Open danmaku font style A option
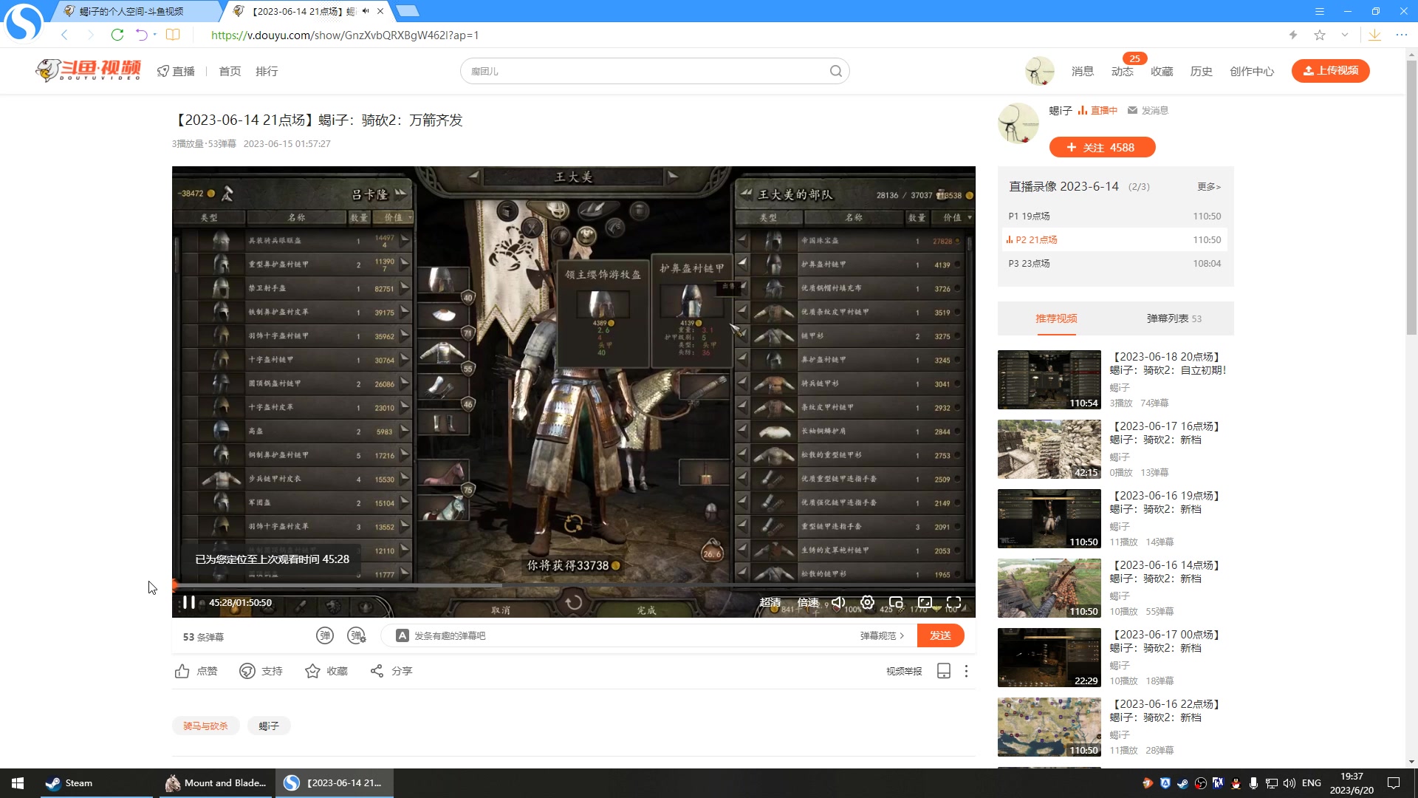This screenshot has width=1418, height=798. coord(403,635)
